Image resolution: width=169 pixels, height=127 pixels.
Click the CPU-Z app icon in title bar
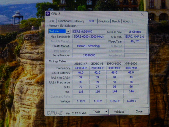(48, 14)
